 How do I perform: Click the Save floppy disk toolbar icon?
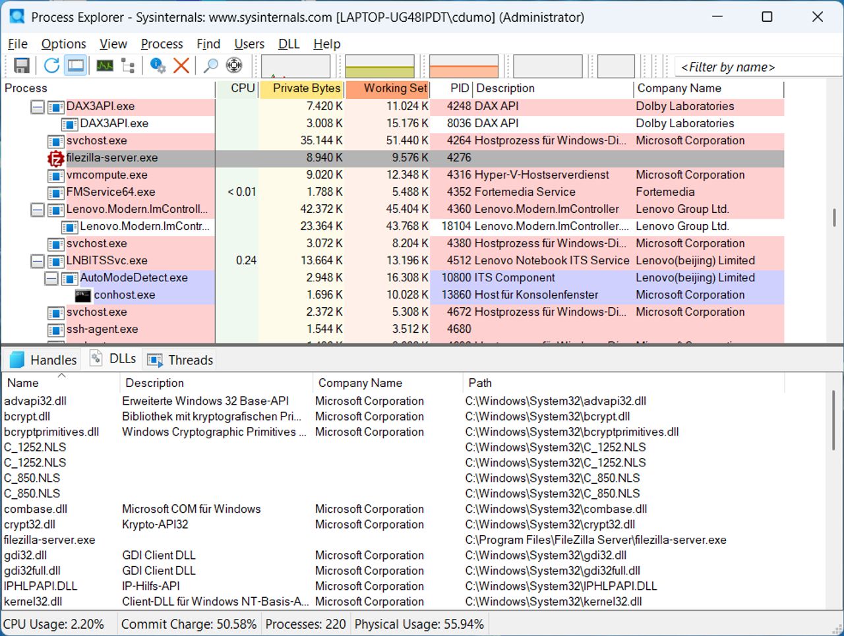22,65
